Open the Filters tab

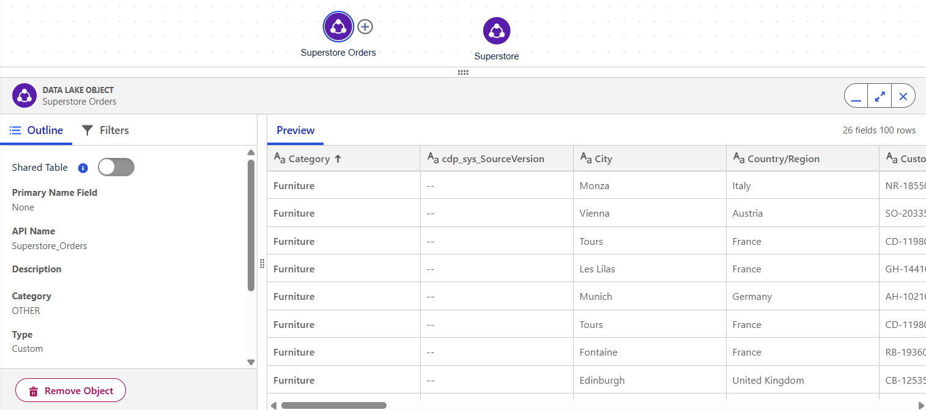coord(105,130)
